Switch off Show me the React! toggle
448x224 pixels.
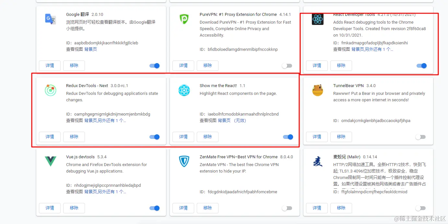(x=288, y=137)
